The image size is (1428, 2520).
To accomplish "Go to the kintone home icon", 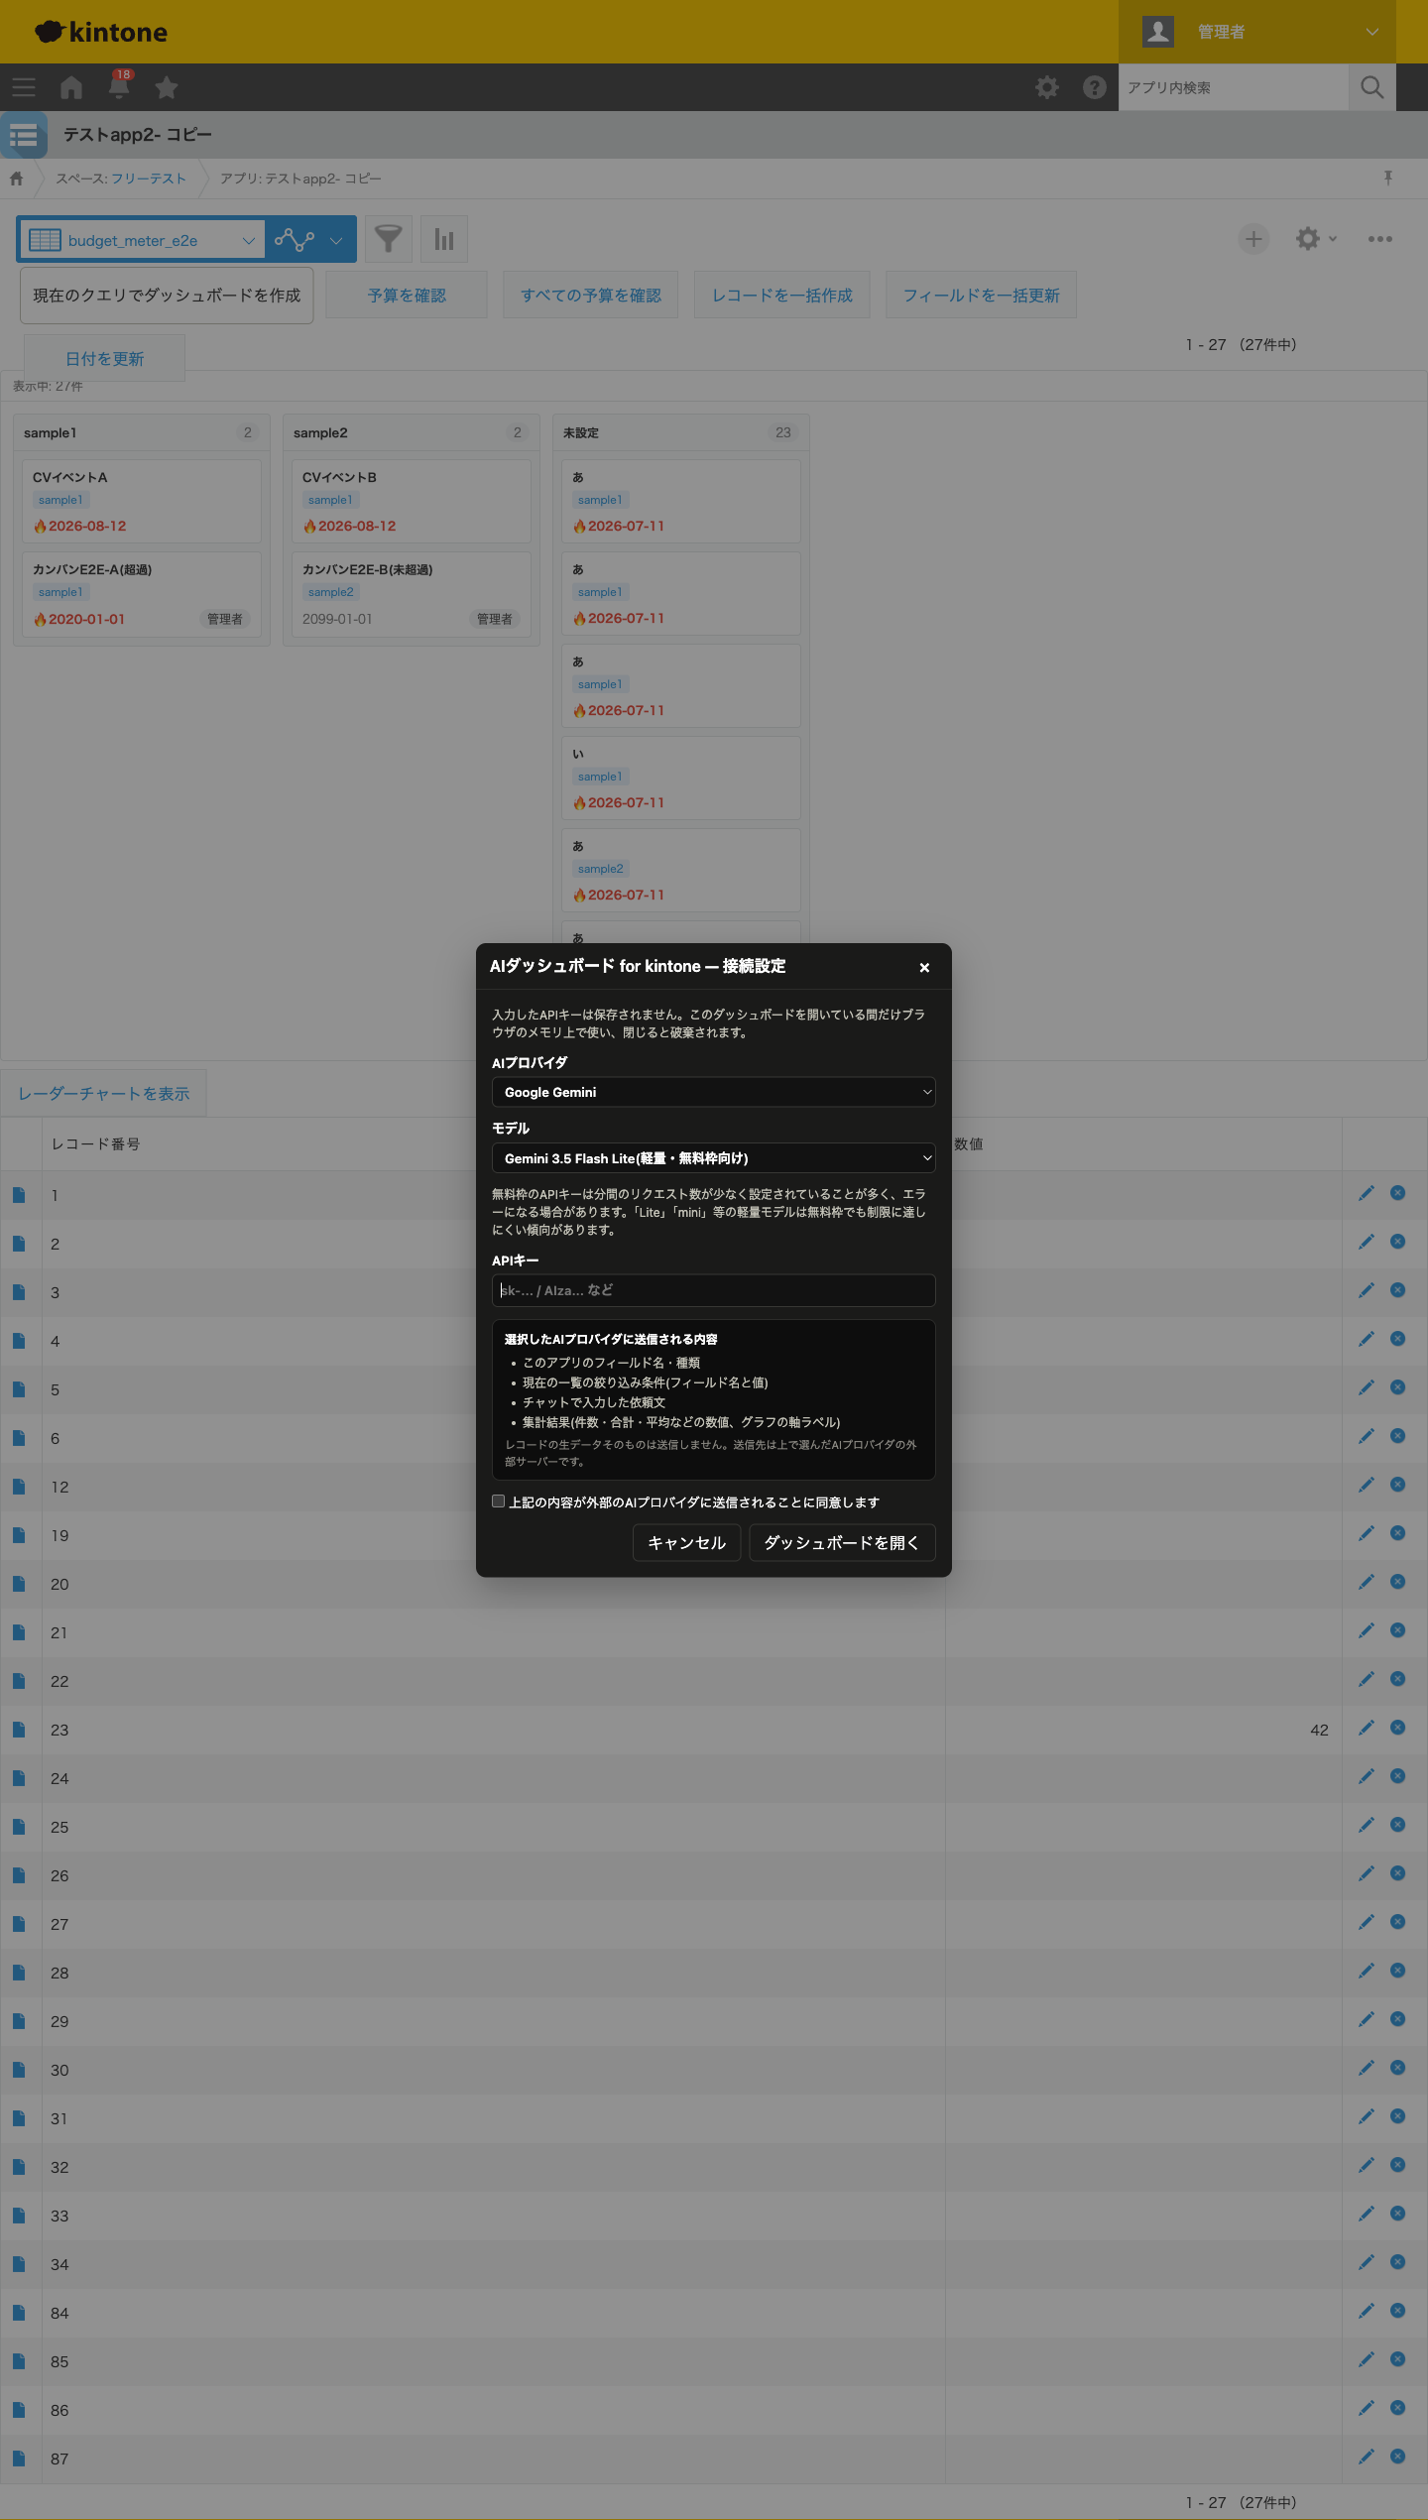I will pos(71,87).
